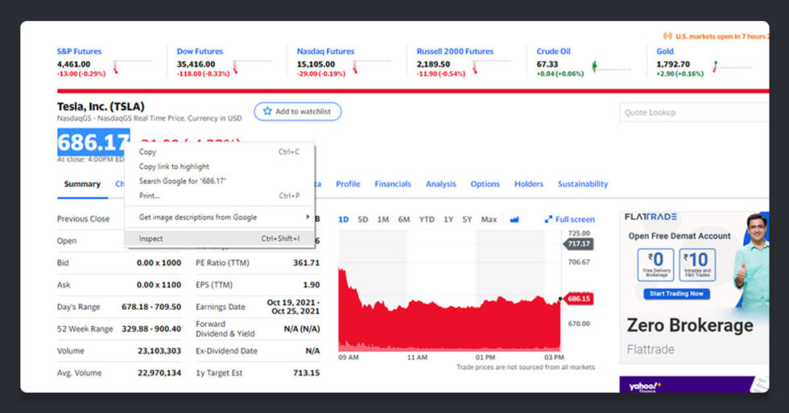Image resolution: width=789 pixels, height=413 pixels.
Task: Open the Dow Futures link
Action: pos(200,52)
